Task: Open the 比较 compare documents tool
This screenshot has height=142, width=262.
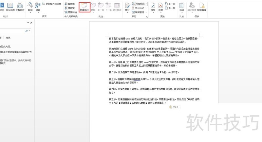Action: point(182,7)
